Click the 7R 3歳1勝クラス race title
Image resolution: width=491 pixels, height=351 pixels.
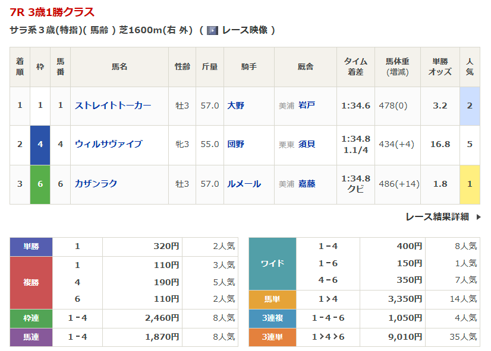pos(52,12)
